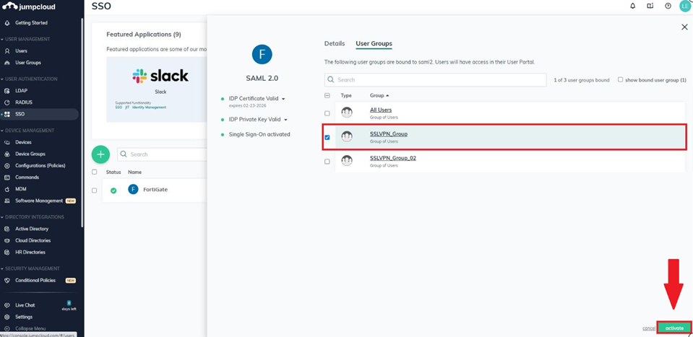Click the green add application plus button
Screen dimensions: 693x337
pos(100,154)
